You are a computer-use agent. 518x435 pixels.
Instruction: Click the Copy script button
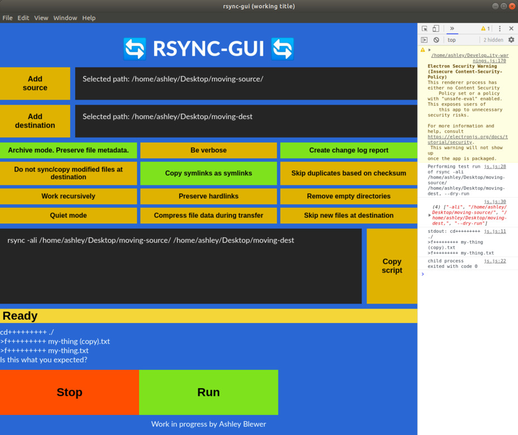[392, 266]
